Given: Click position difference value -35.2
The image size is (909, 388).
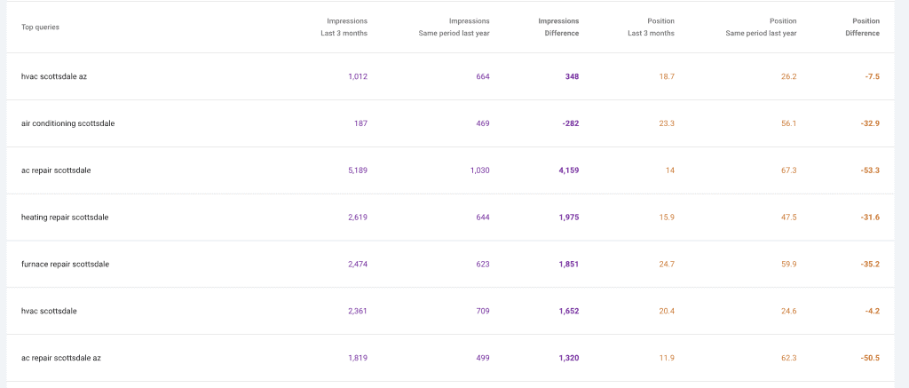Looking at the screenshot, I should (x=870, y=265).
